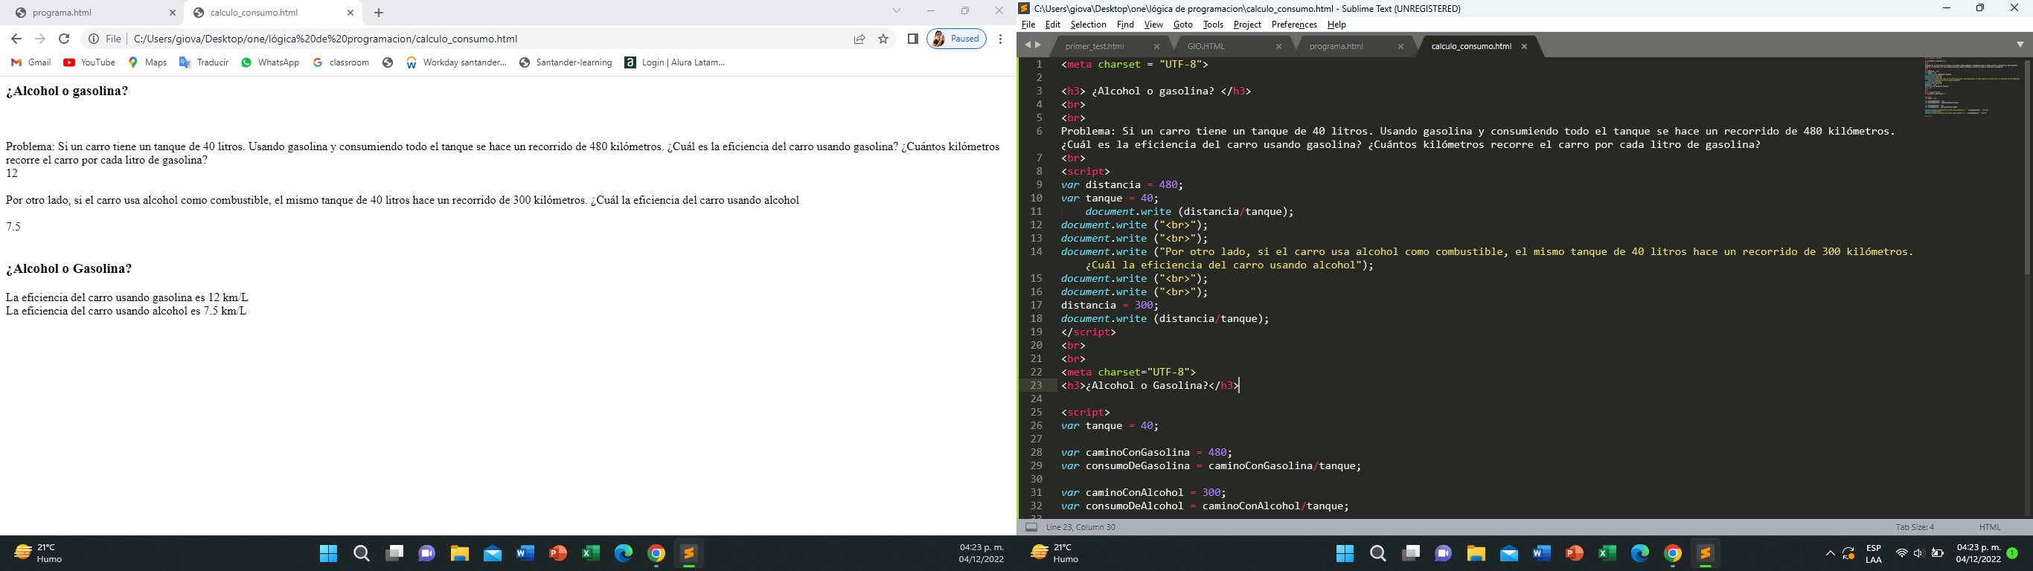
Task: Open the Selection menu in Sublime Text
Action: click(x=1087, y=25)
